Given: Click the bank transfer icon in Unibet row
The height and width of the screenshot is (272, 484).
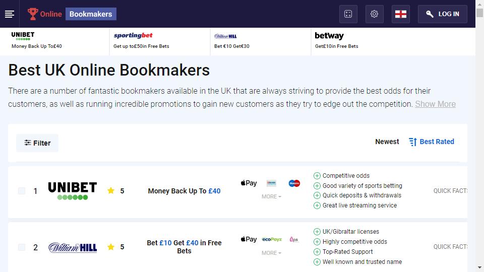Looking at the screenshot, I should [271, 183].
